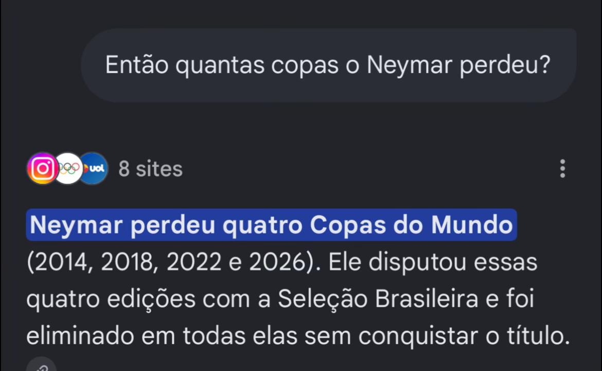Open the three-dot more options menu
The height and width of the screenshot is (371, 602).
[x=562, y=169]
